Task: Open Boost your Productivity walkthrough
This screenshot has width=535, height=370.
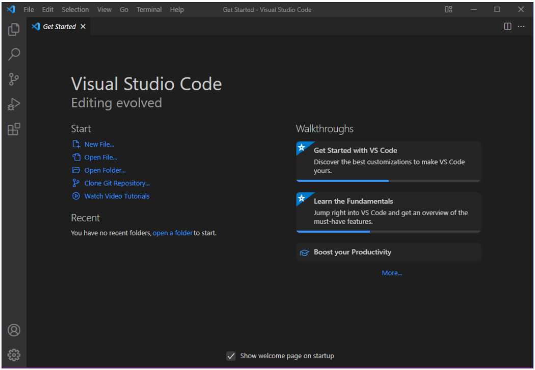Action: click(389, 252)
